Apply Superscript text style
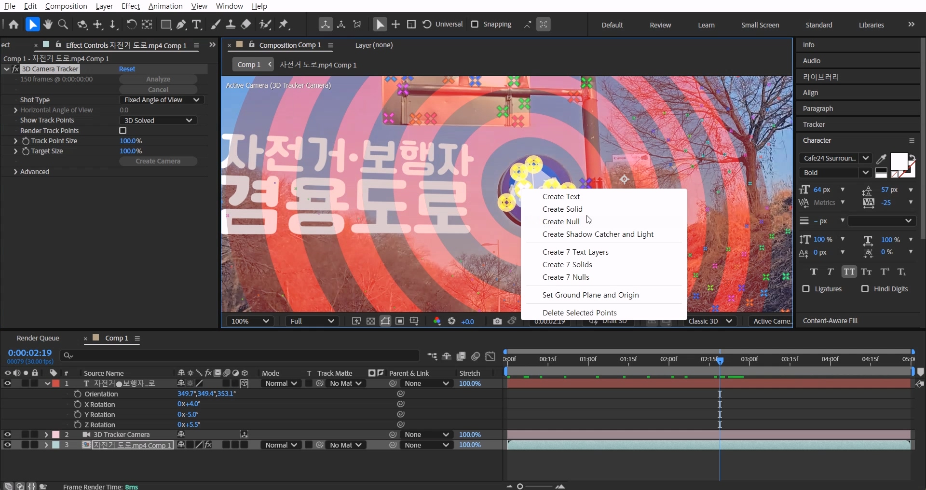926x490 pixels. tap(885, 272)
